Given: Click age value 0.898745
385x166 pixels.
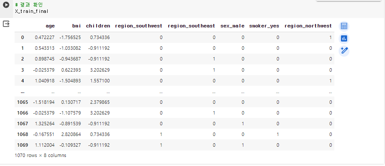Looking at the screenshot, I should tap(45, 59).
